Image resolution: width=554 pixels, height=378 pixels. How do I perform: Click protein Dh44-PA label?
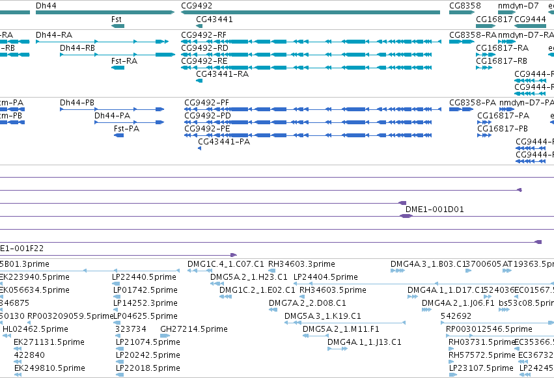[112, 116]
